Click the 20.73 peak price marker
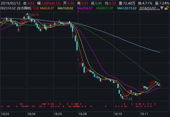 (x=35, y=15)
